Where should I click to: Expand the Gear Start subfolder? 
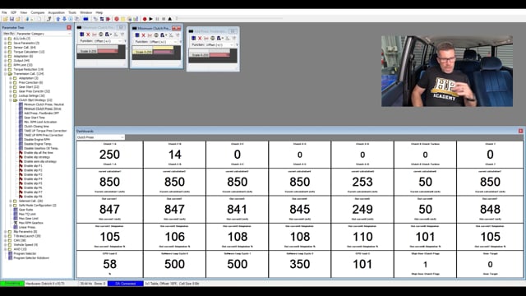[11, 87]
